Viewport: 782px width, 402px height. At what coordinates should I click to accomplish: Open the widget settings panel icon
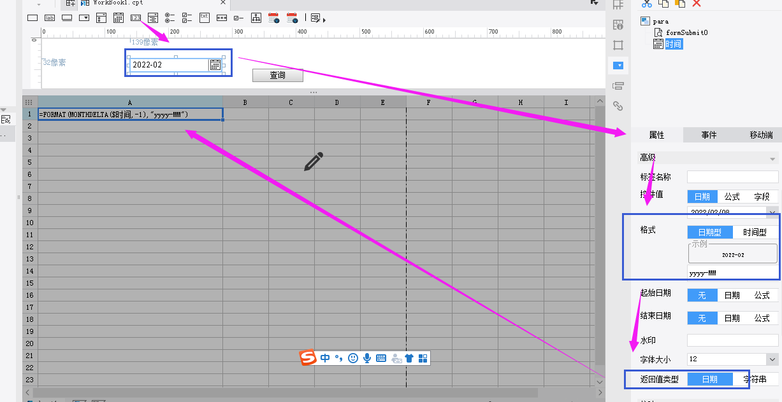[x=618, y=65]
